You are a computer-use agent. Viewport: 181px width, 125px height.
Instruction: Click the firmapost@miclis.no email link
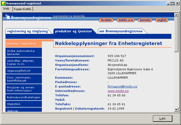(x=122, y=86)
